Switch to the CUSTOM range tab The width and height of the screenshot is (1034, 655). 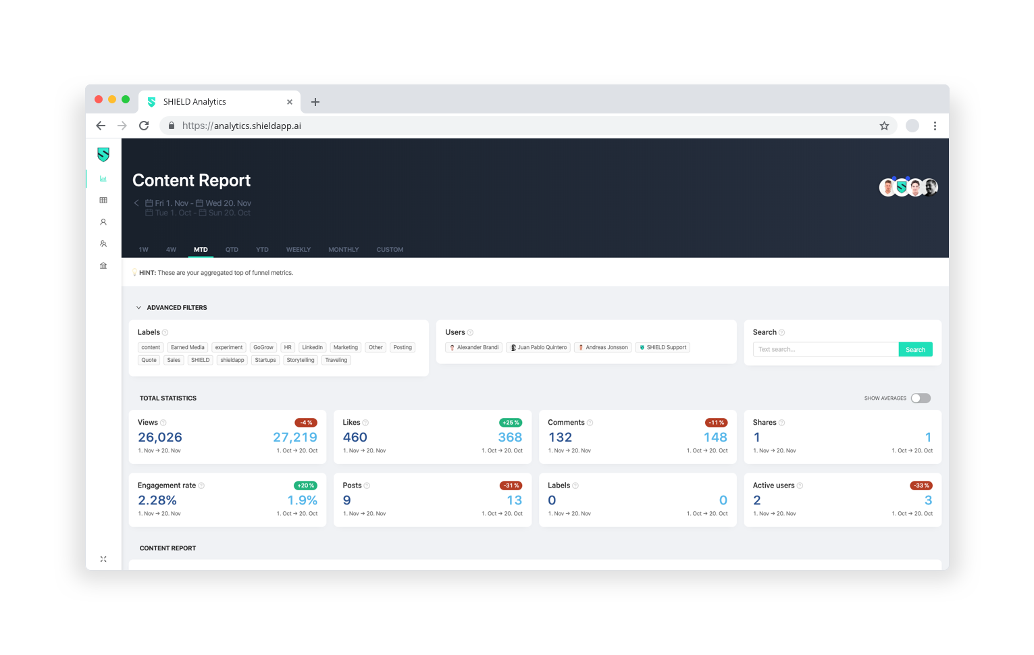click(x=390, y=250)
